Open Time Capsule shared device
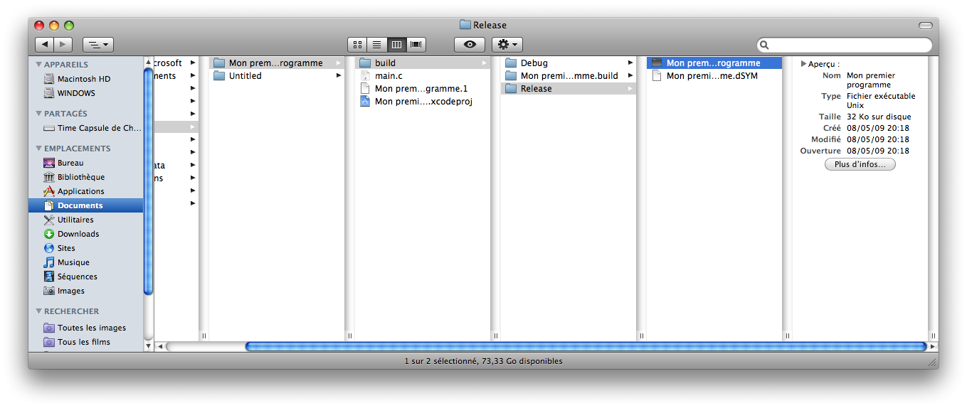This screenshot has height=408, width=967. (x=85, y=129)
